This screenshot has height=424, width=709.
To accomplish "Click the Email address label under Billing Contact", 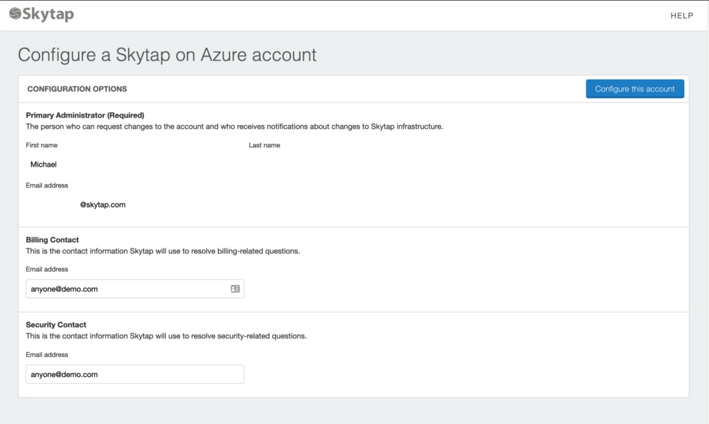I will click(47, 269).
